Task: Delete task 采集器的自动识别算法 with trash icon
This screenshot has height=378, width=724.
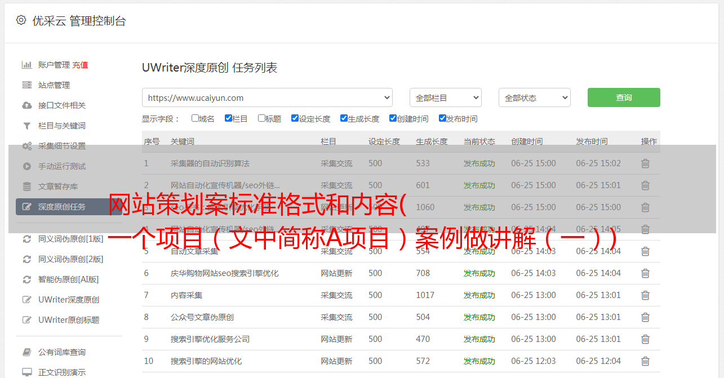Action: pos(646,163)
